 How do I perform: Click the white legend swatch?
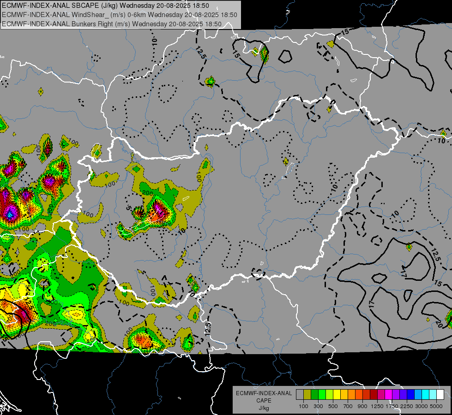click(440, 394)
